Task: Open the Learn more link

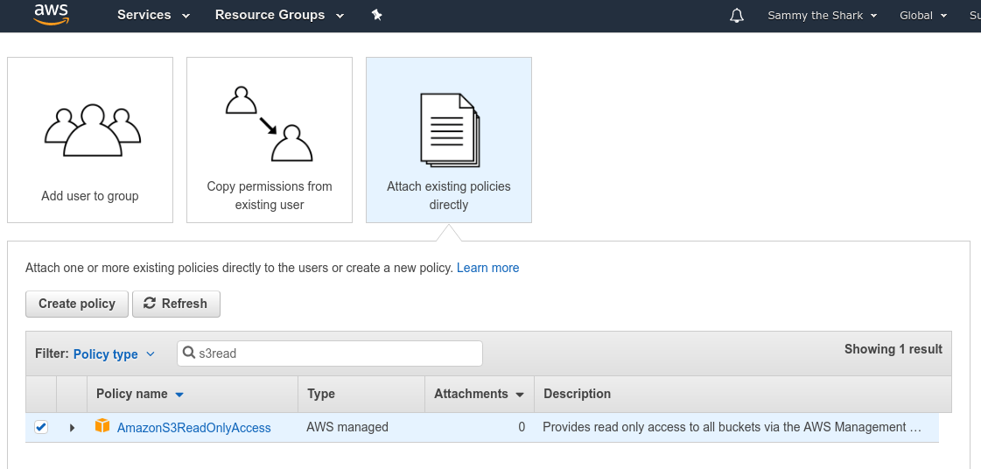Action: point(488,268)
